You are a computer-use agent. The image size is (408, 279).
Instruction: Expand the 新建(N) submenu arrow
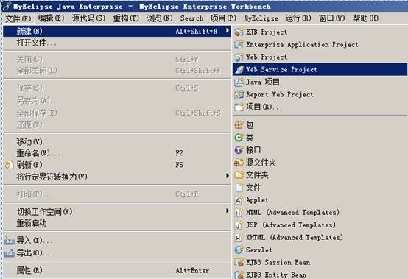[228, 31]
